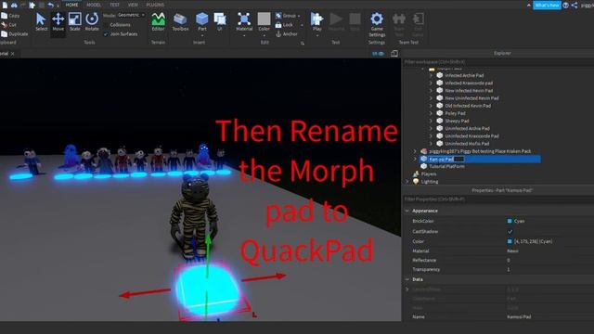Click the help icon beside What's New

click(565, 5)
